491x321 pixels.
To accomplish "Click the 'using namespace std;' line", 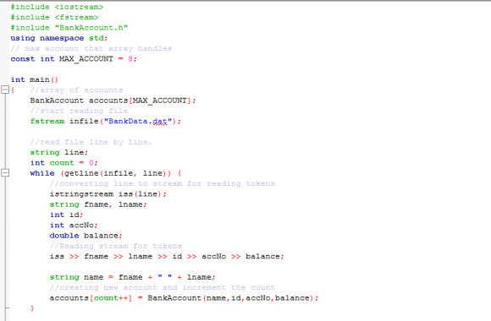I will click(x=59, y=38).
